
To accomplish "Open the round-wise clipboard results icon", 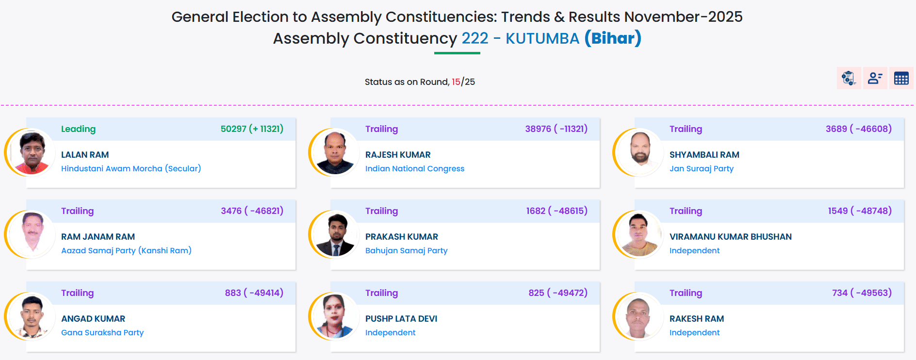I will tap(849, 78).
